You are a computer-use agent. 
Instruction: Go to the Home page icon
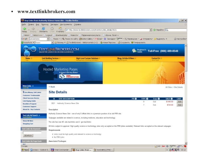coord(60,29)
